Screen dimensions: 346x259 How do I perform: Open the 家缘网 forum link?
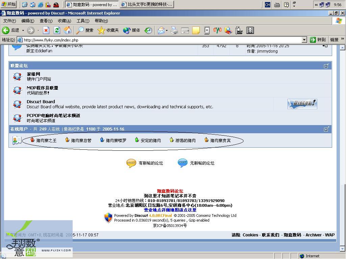click(33, 74)
